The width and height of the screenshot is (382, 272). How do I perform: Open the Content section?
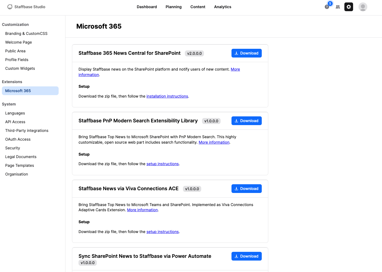point(198,7)
